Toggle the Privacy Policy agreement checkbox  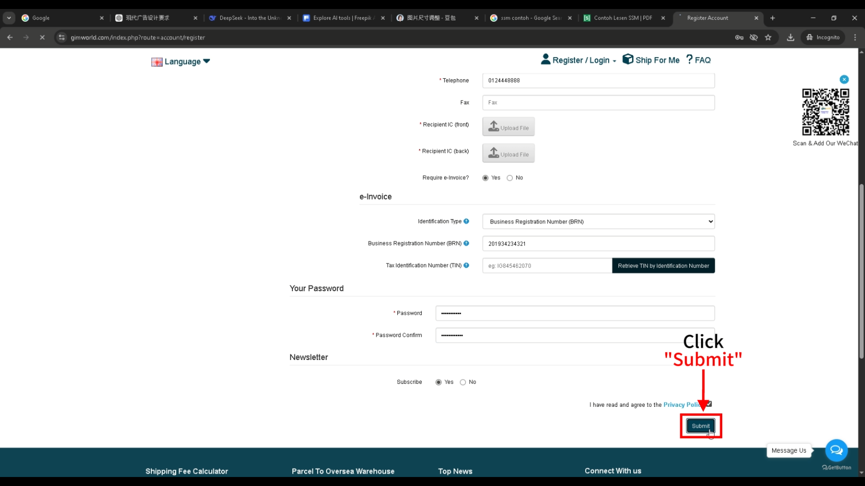(x=709, y=404)
